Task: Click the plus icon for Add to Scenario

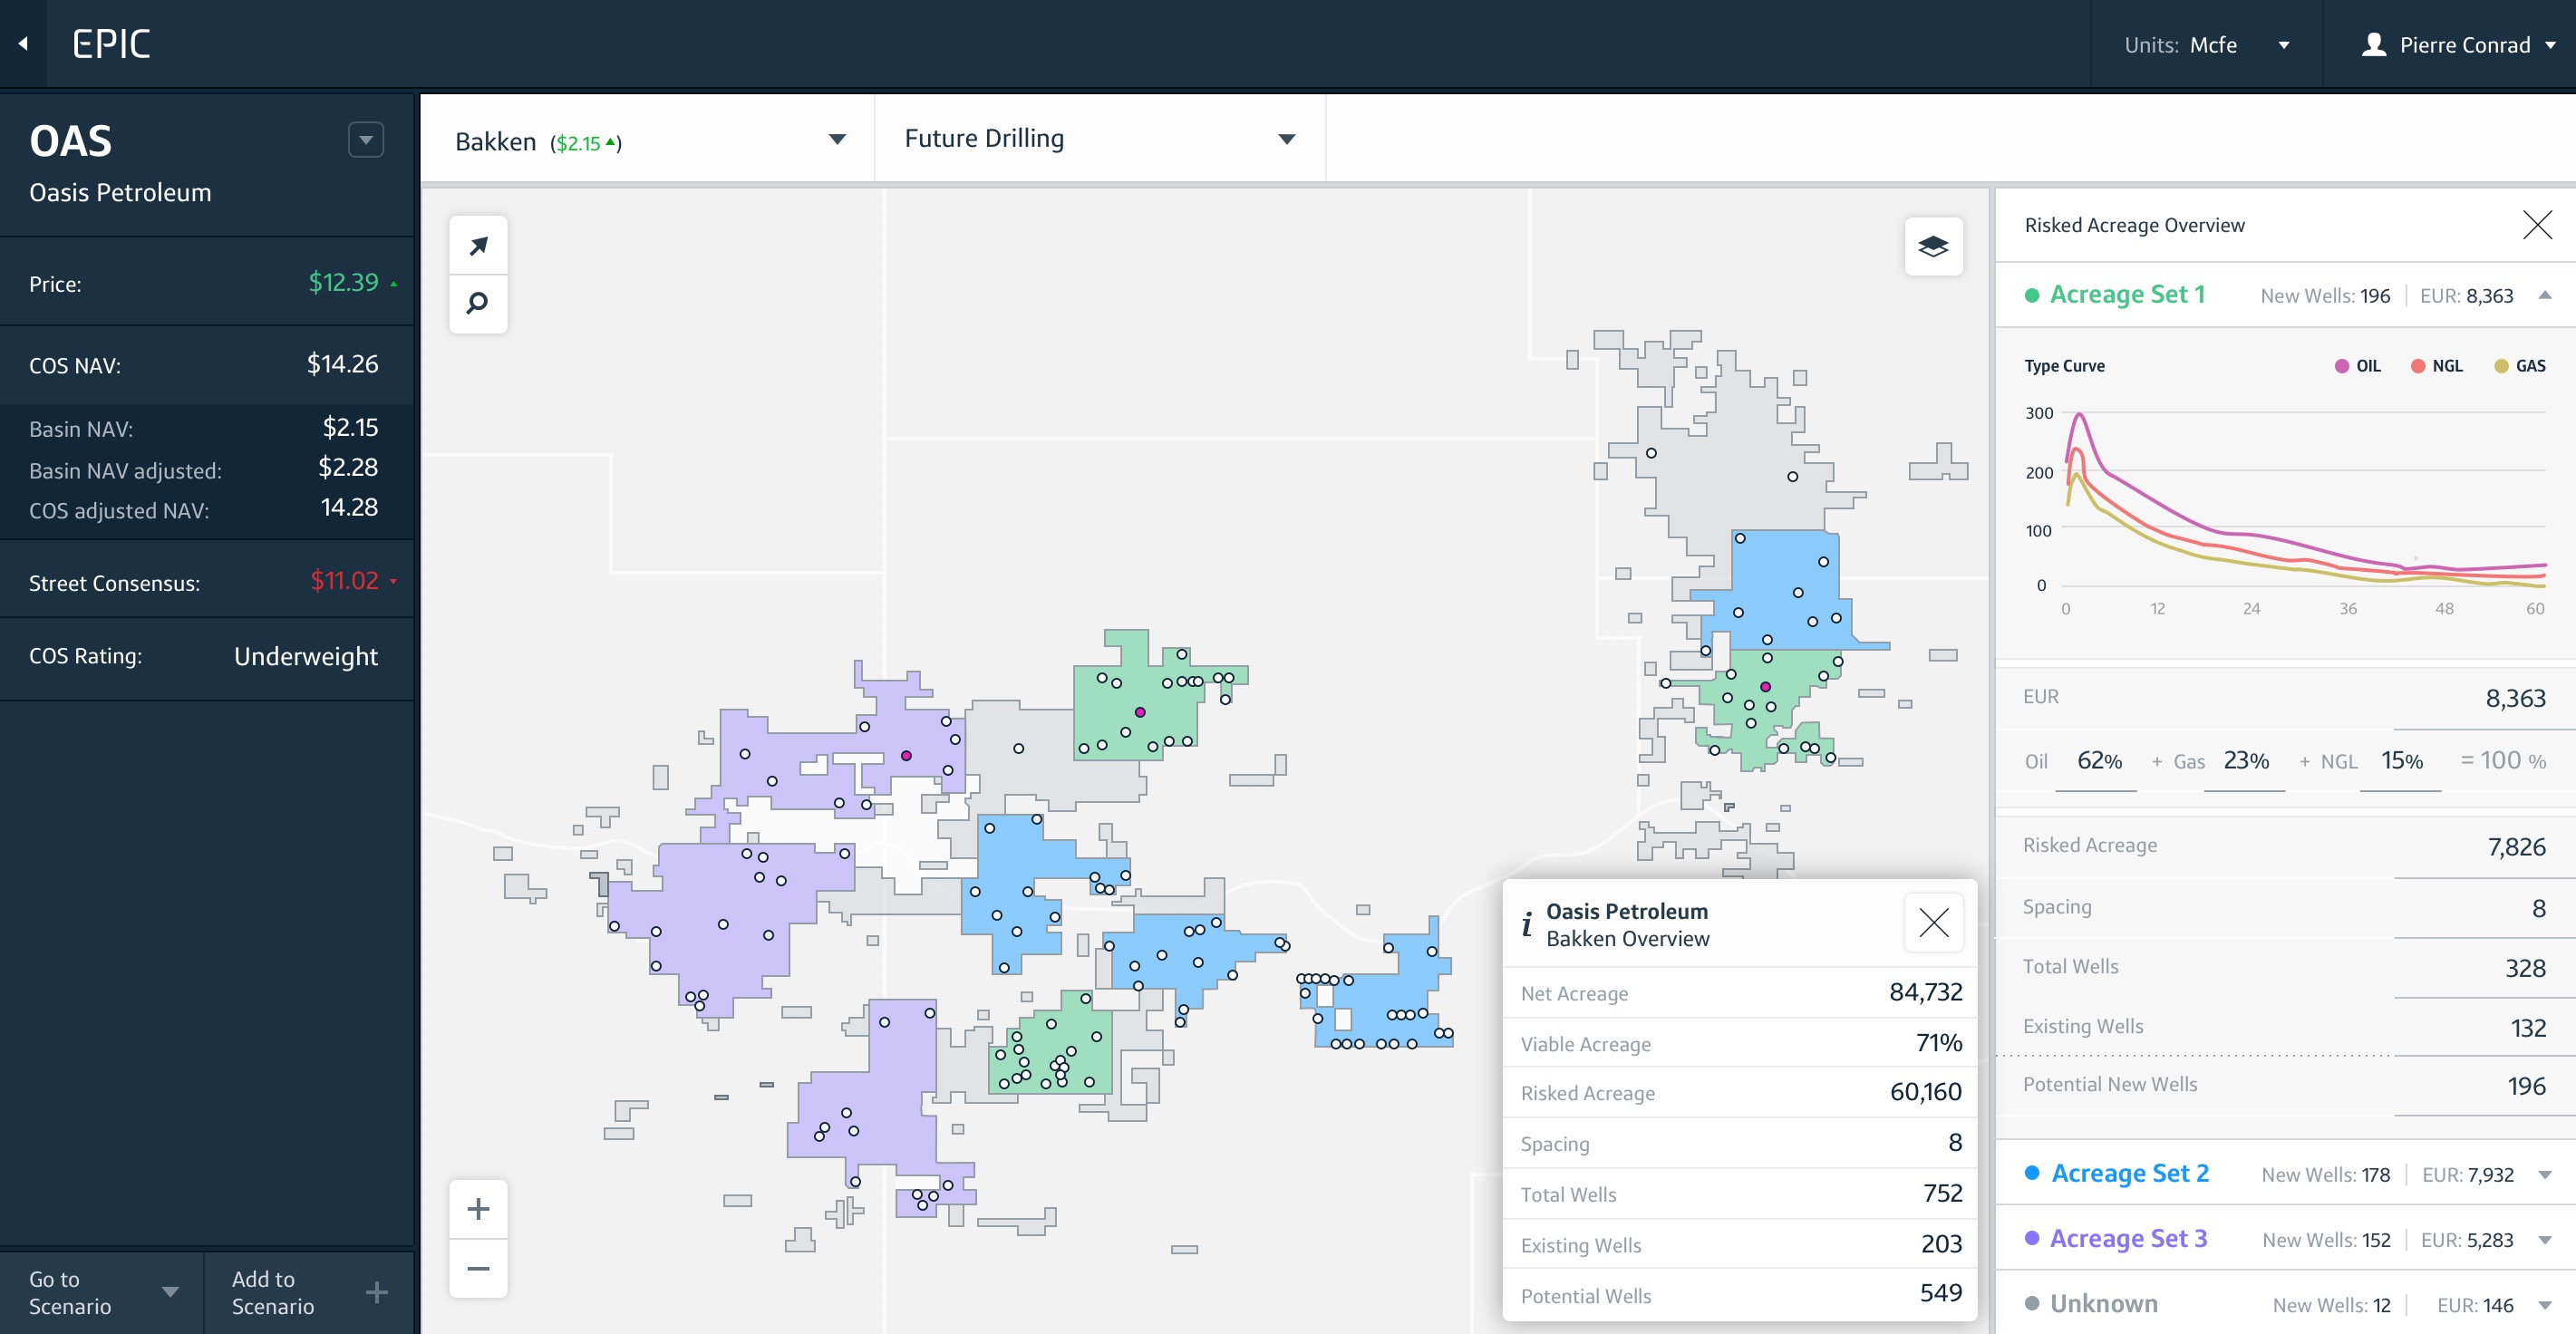Action: [x=376, y=1292]
